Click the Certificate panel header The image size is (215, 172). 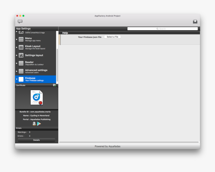[36, 85]
